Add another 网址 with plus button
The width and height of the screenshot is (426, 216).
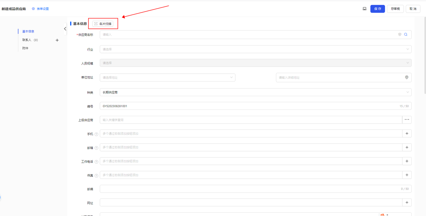click(x=407, y=202)
